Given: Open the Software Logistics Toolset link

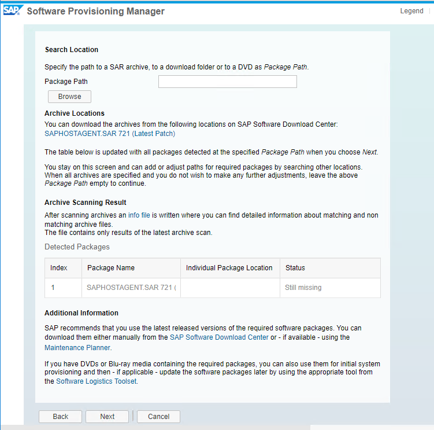Looking at the screenshot, I should click(97, 381).
